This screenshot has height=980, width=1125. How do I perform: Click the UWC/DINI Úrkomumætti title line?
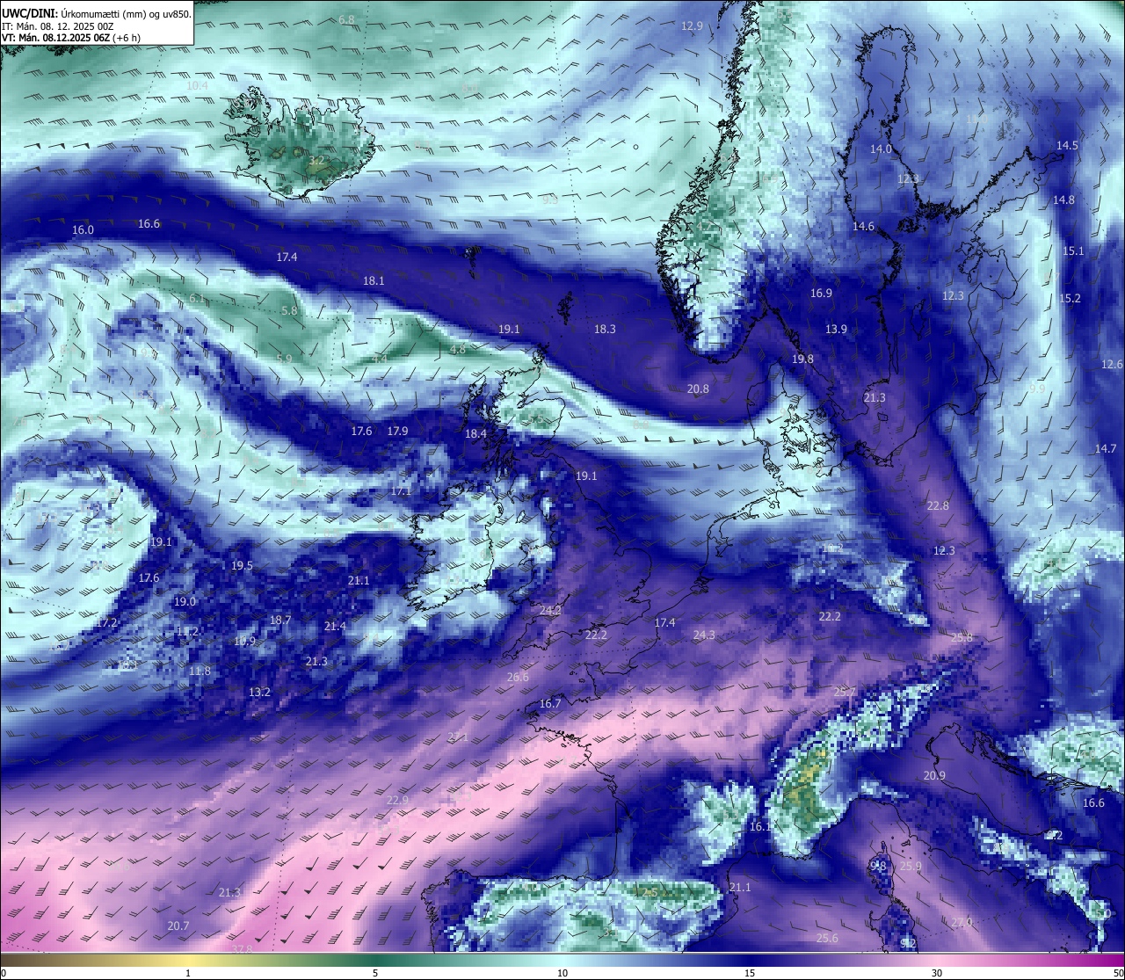pos(97,13)
